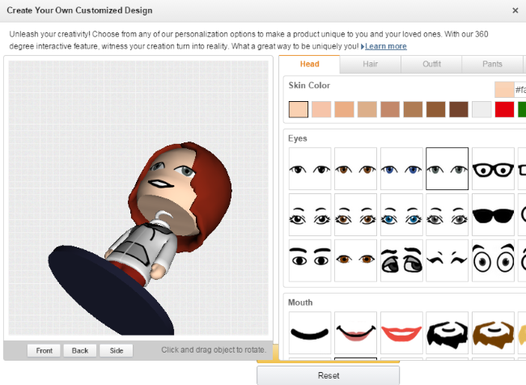Select the black beard mouth option

448,332
